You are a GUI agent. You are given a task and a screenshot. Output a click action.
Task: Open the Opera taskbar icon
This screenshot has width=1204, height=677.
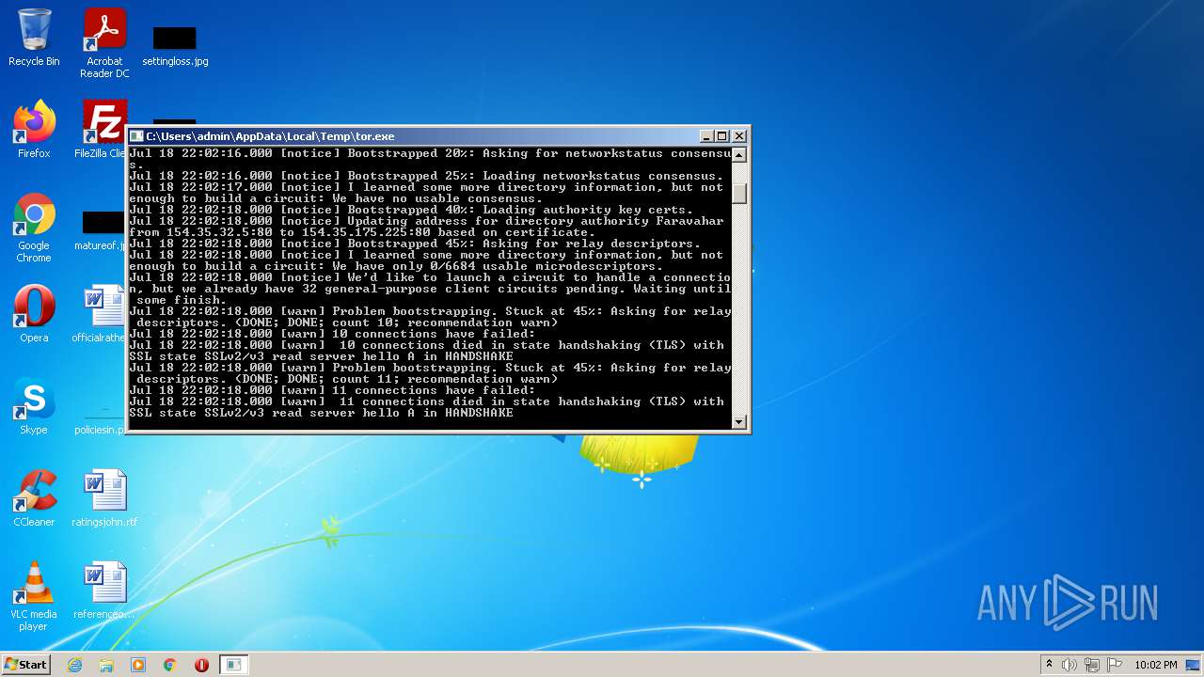201,665
